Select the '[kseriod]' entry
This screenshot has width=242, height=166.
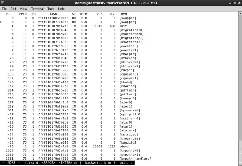pyautogui.click(x=128, y=86)
